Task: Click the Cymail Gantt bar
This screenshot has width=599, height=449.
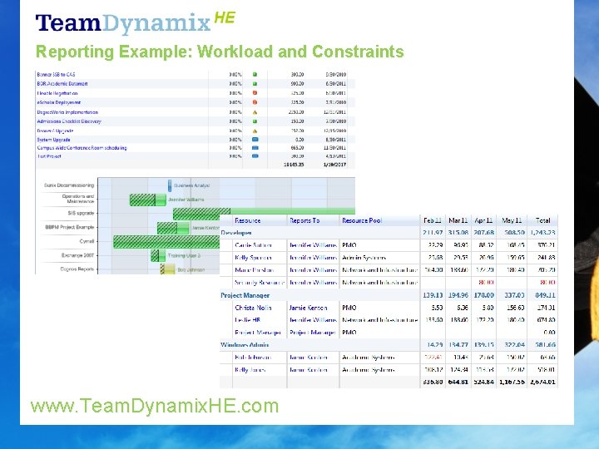Action: point(166,242)
